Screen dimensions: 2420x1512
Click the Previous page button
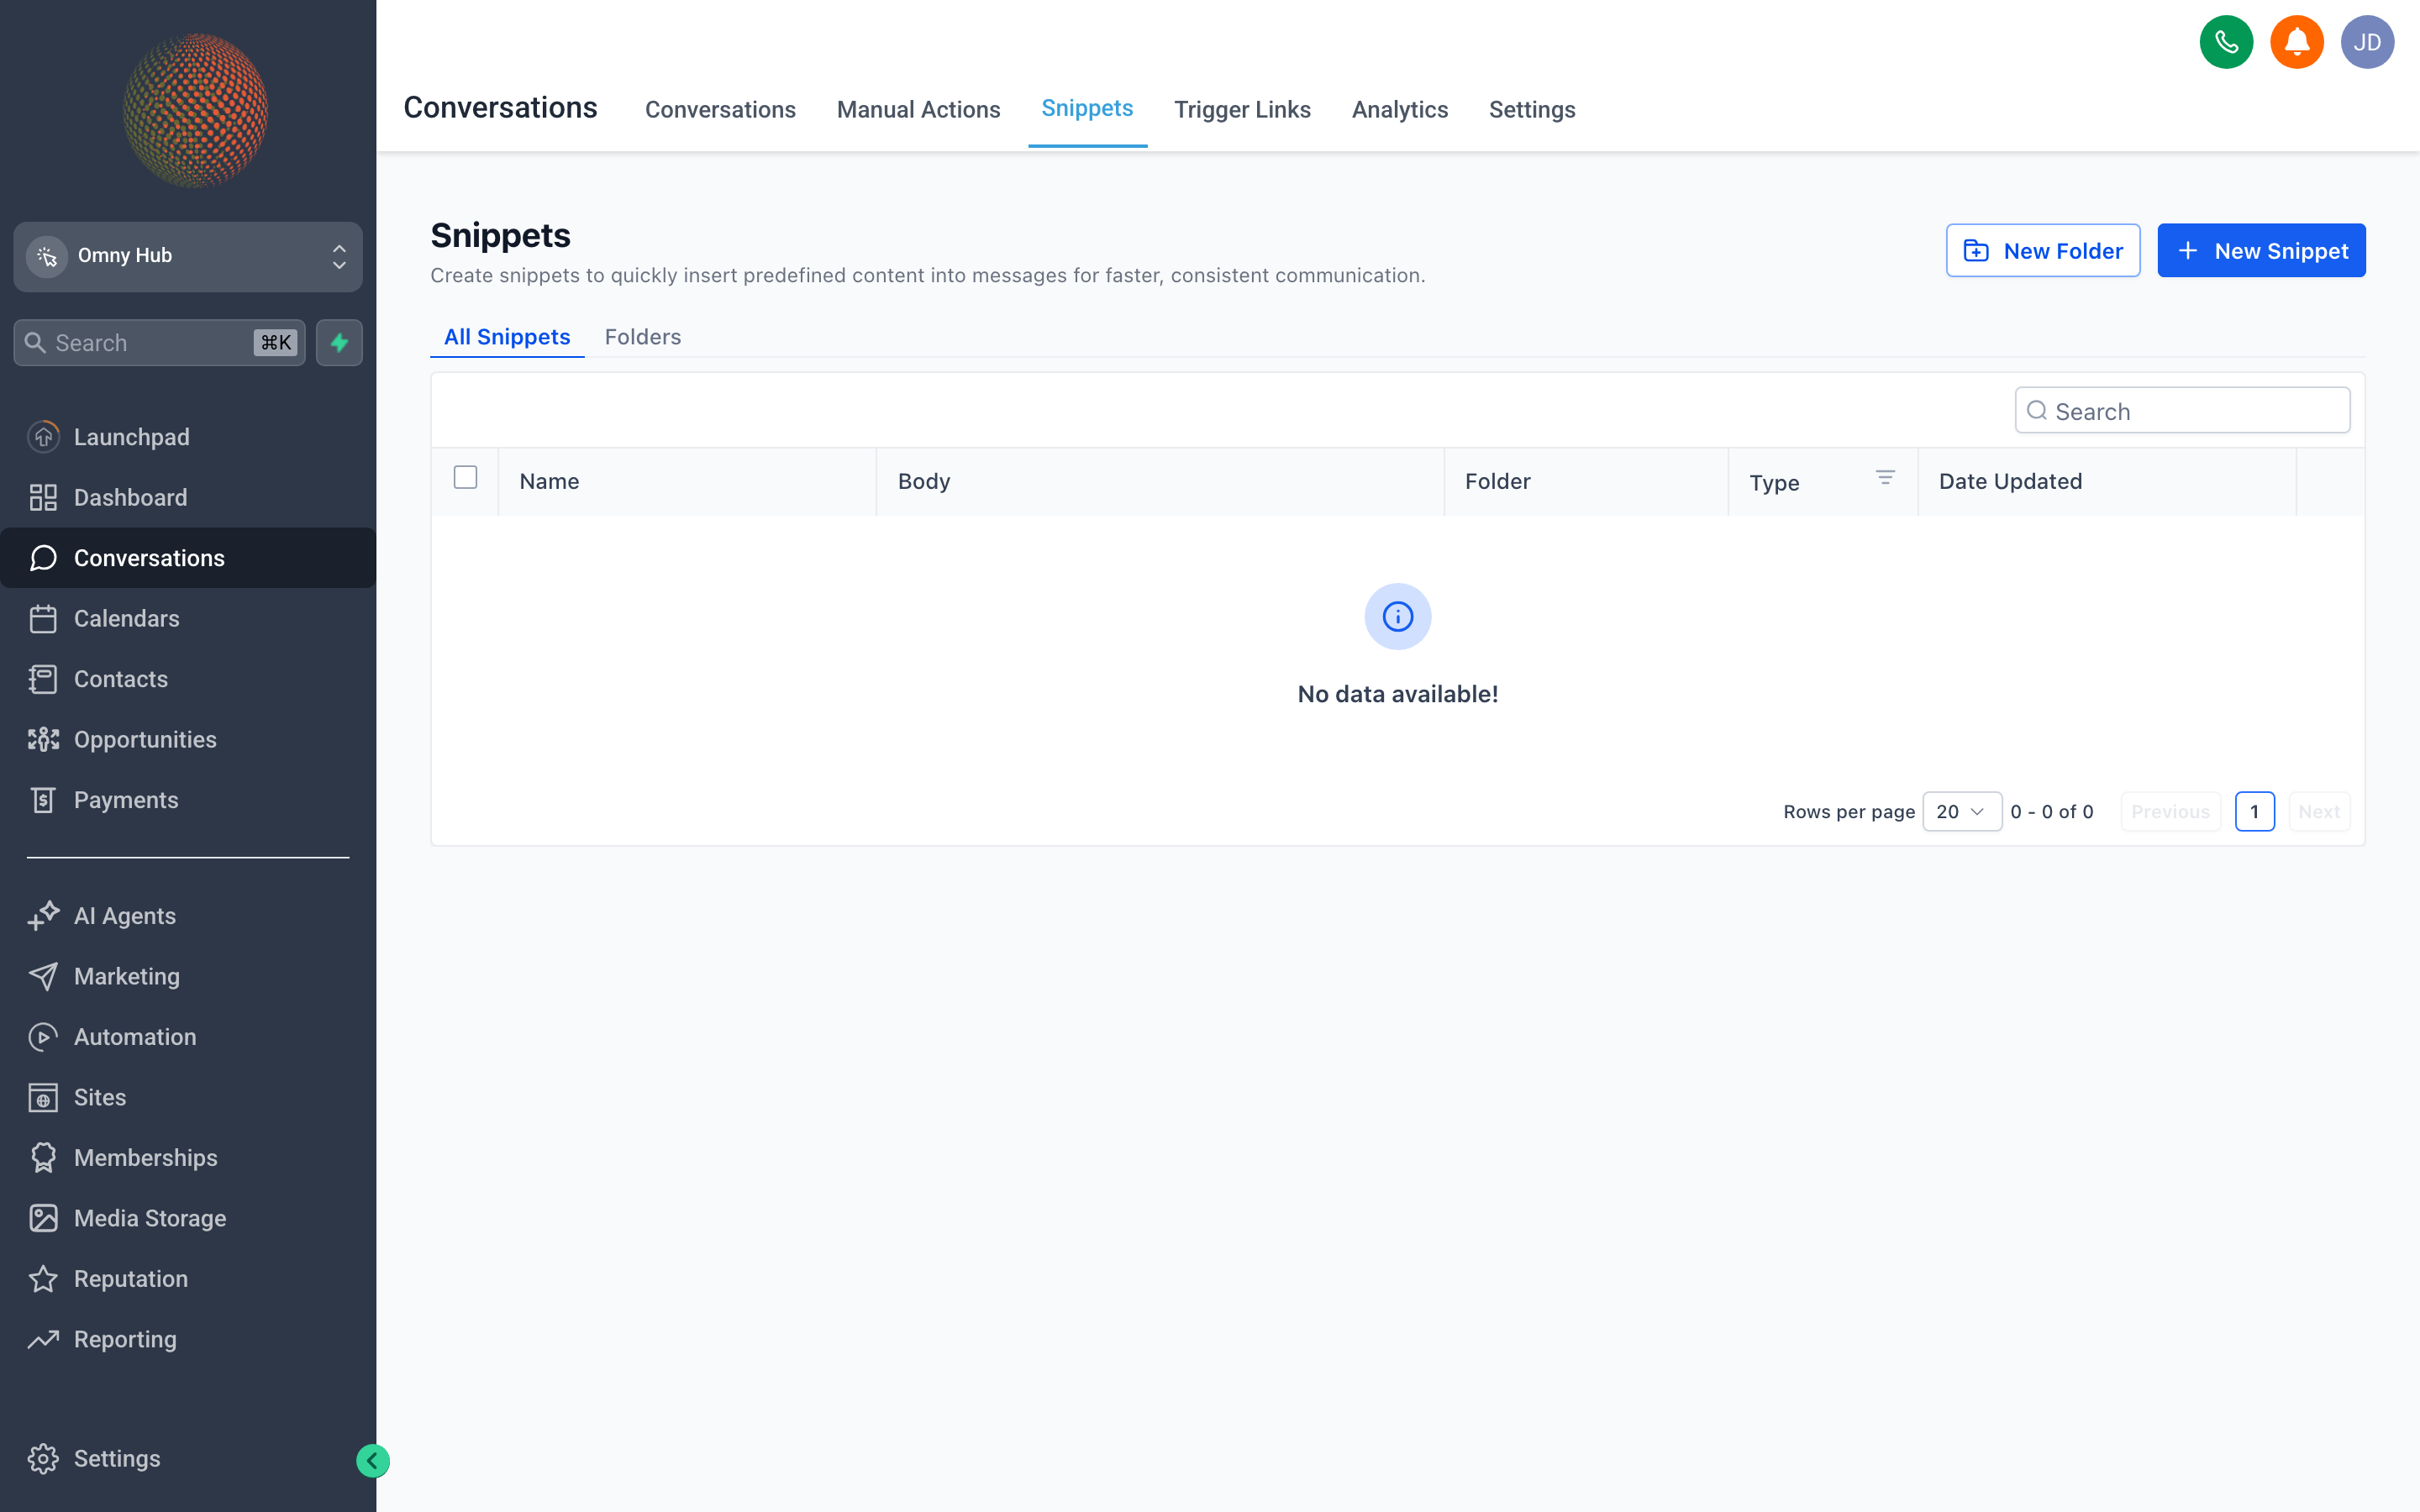(x=2170, y=811)
